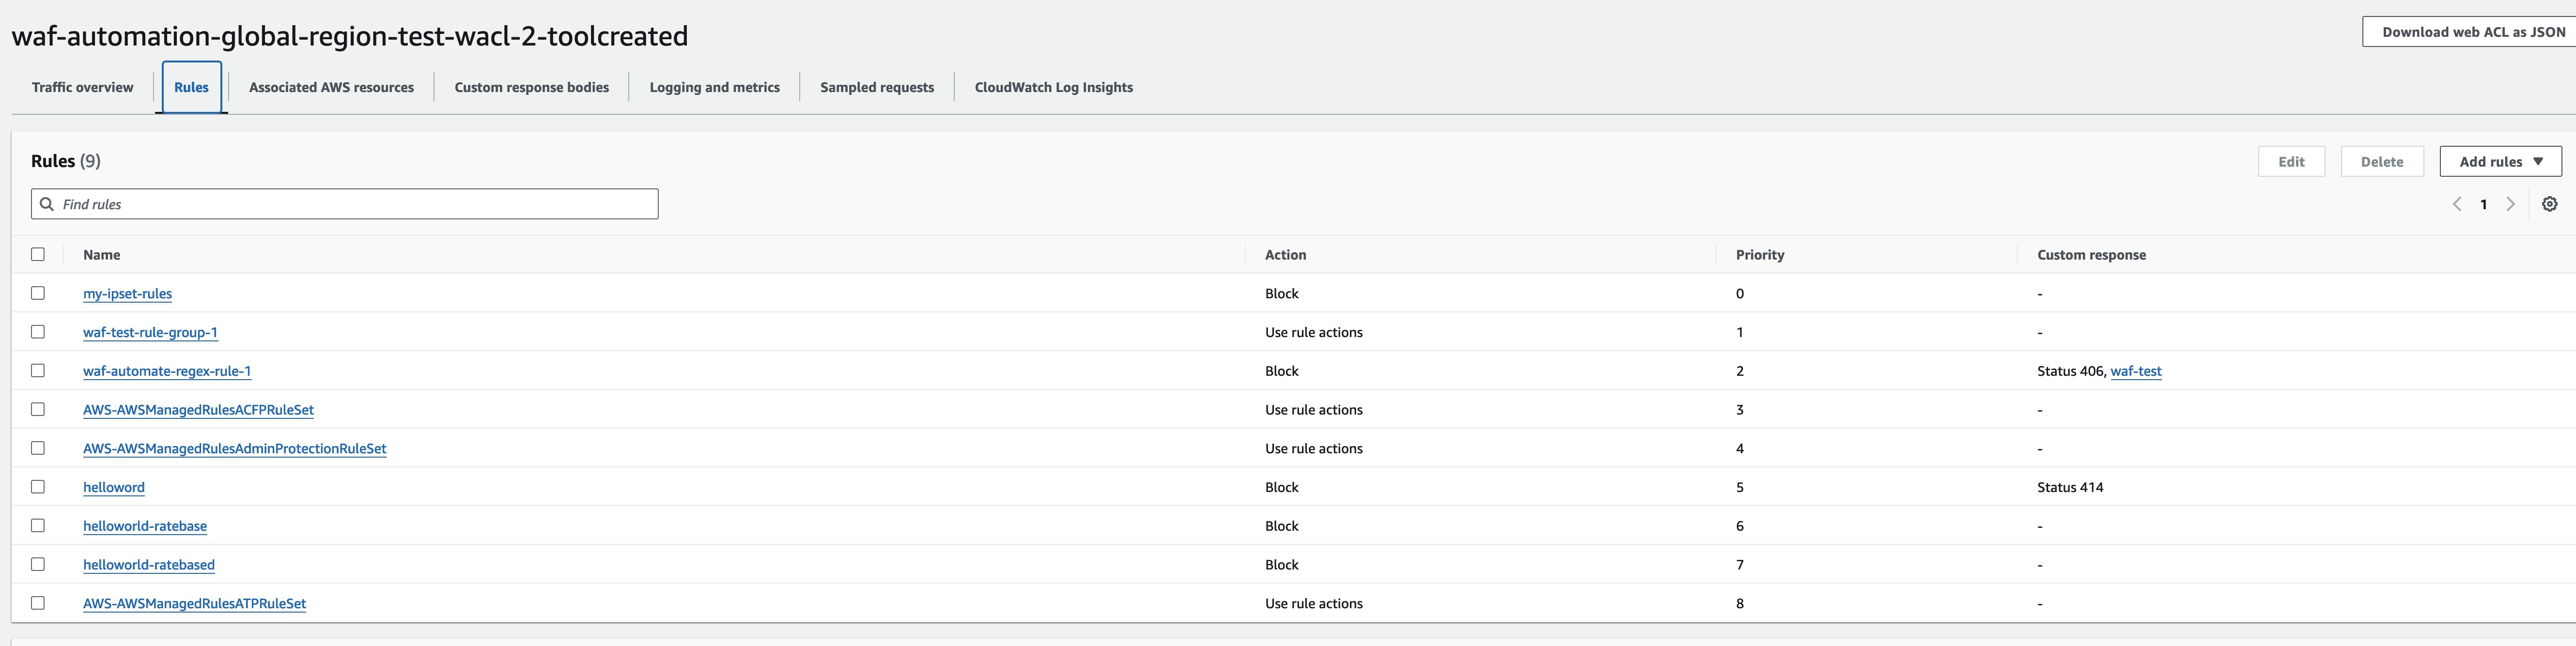Check the waf-test-rule-group-1 row checkbox
Viewport: 2576px width, 646px height.
38,332
